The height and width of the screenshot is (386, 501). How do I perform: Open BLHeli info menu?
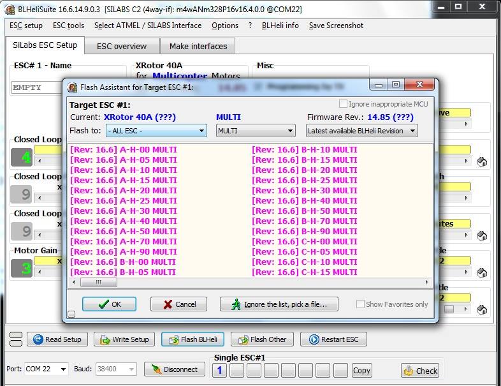coord(280,26)
